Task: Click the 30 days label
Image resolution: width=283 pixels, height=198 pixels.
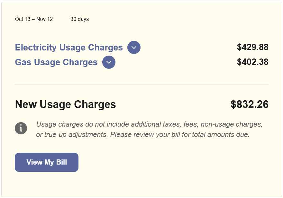Action: 79,19
